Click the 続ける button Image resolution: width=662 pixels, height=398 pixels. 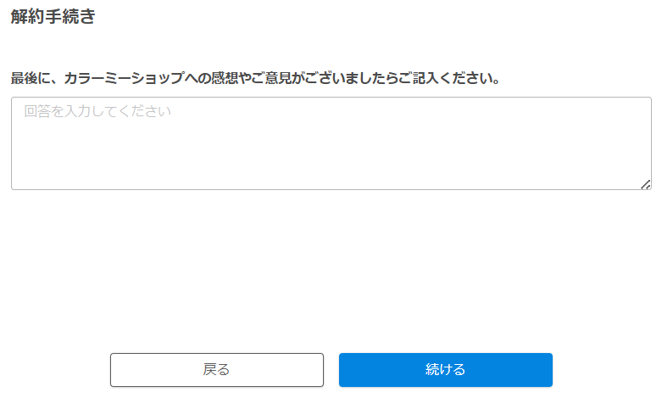tap(445, 370)
